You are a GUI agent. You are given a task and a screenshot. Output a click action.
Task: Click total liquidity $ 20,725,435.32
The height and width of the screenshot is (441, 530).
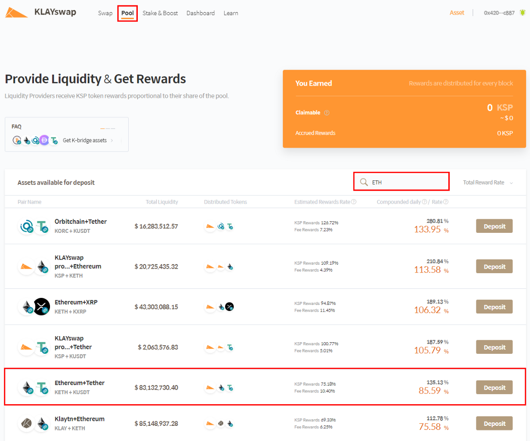(156, 267)
